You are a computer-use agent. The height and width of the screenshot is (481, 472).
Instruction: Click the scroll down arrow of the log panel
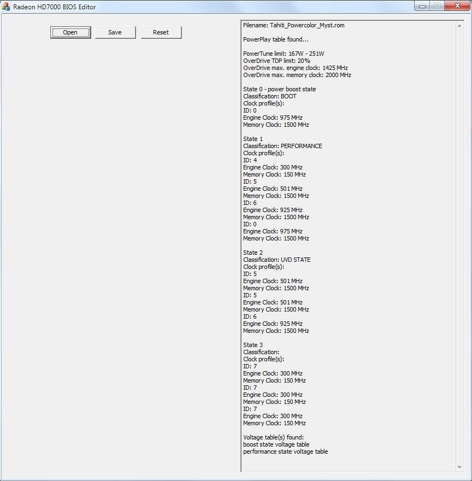(x=459, y=467)
